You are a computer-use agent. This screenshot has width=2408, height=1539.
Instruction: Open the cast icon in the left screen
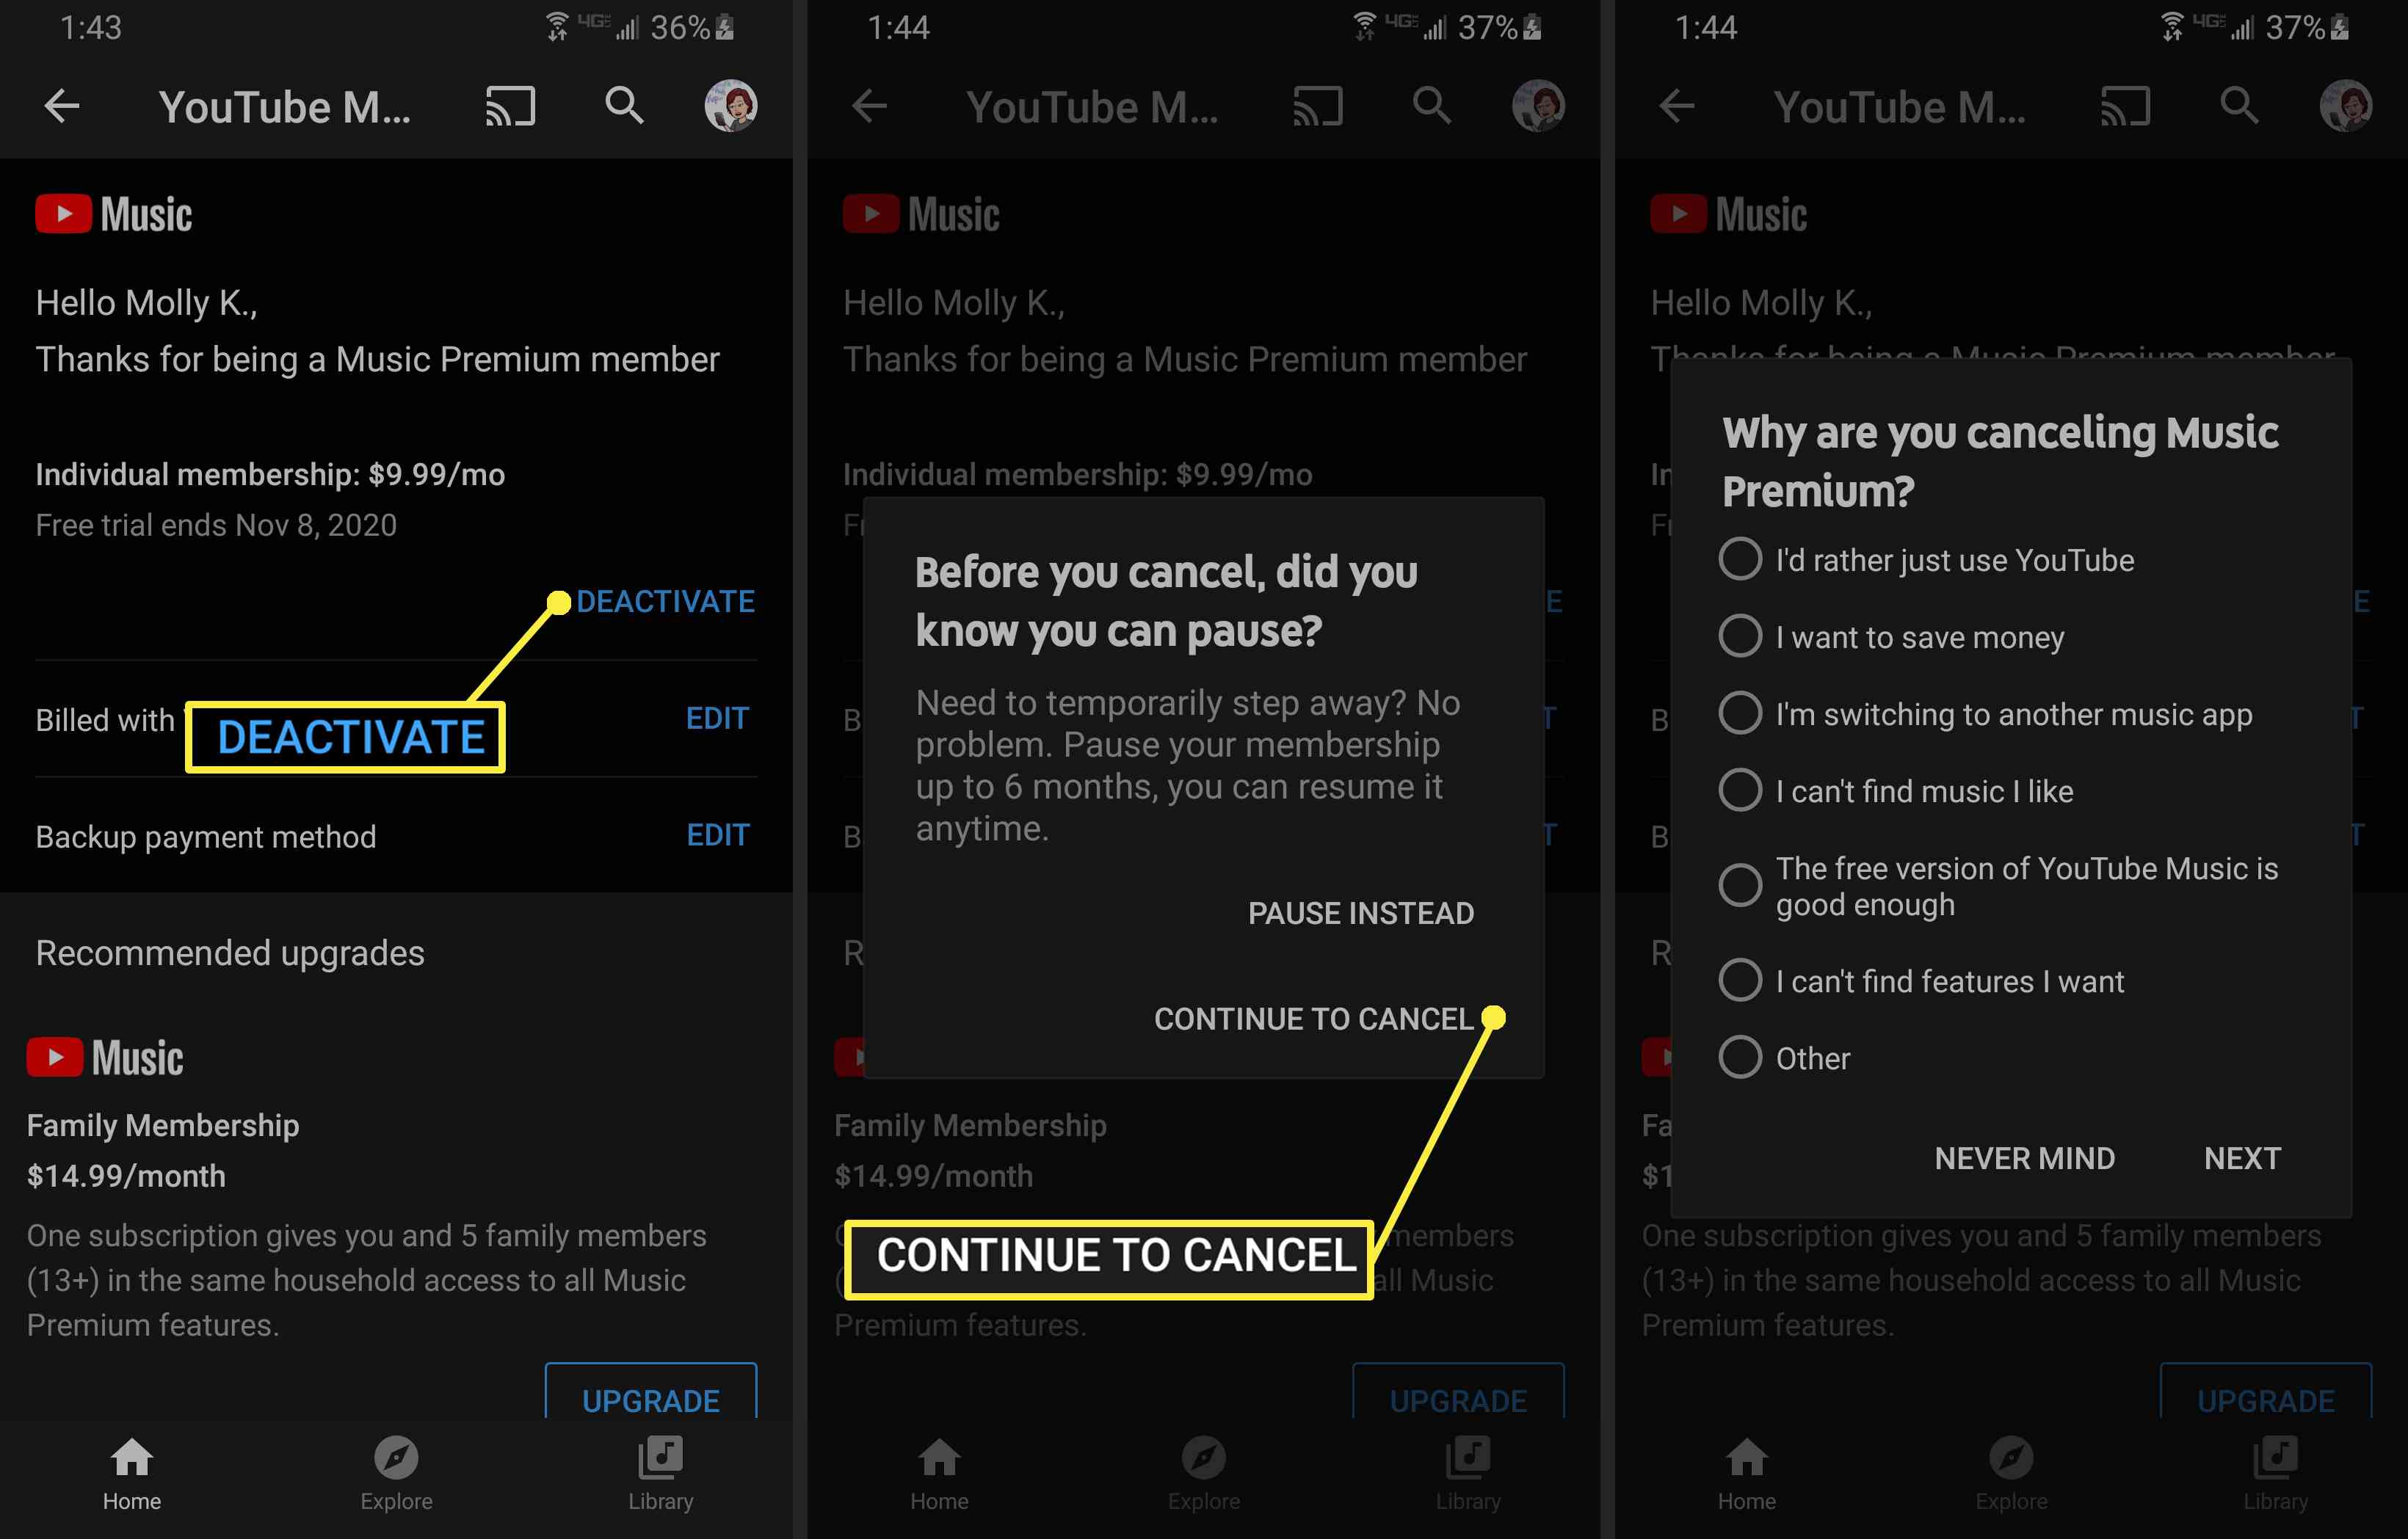510,106
